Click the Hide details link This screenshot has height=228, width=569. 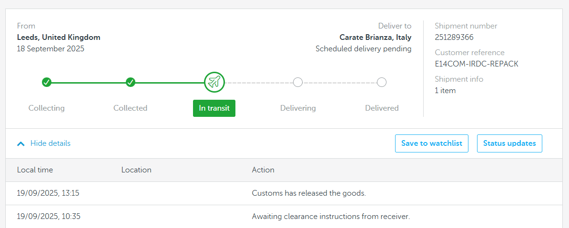click(51, 143)
